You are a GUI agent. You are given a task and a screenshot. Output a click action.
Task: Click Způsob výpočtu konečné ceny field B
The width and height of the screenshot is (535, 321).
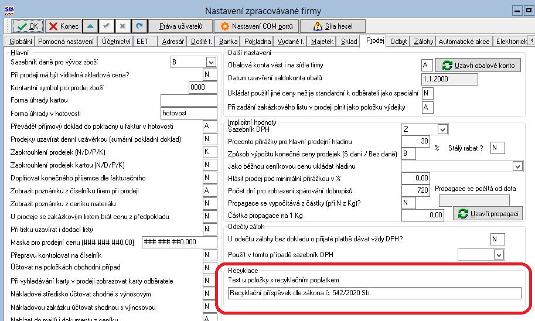[x=409, y=154]
